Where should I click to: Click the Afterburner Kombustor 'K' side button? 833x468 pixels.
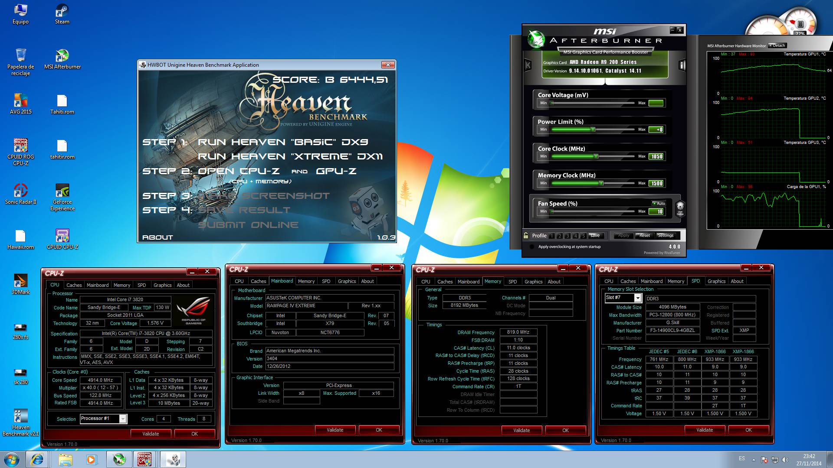[x=528, y=65]
